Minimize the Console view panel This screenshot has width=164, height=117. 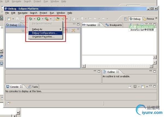coord(151,86)
